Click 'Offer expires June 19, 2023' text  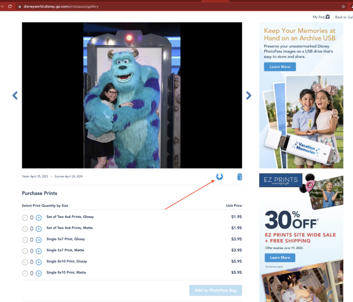click(x=284, y=248)
